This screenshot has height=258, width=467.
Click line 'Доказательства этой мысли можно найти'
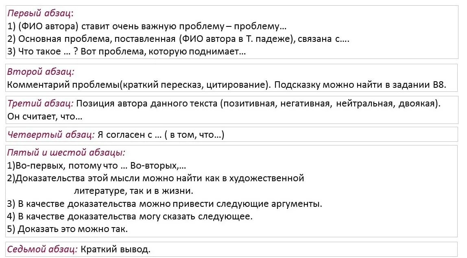[155, 178]
